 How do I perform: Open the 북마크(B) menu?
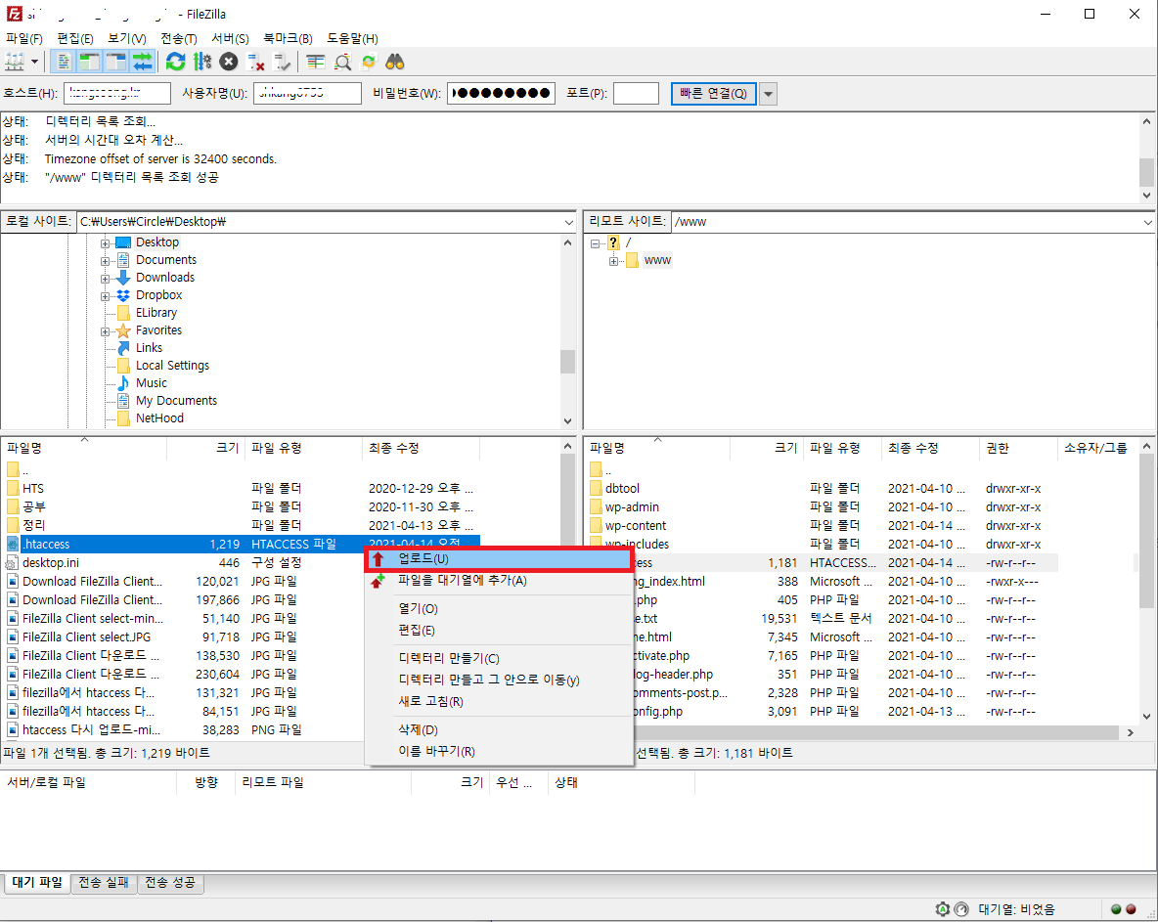click(288, 38)
